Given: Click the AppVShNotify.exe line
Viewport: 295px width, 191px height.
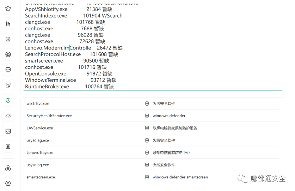Looking at the screenshot, I should pyautogui.click(x=69, y=9).
